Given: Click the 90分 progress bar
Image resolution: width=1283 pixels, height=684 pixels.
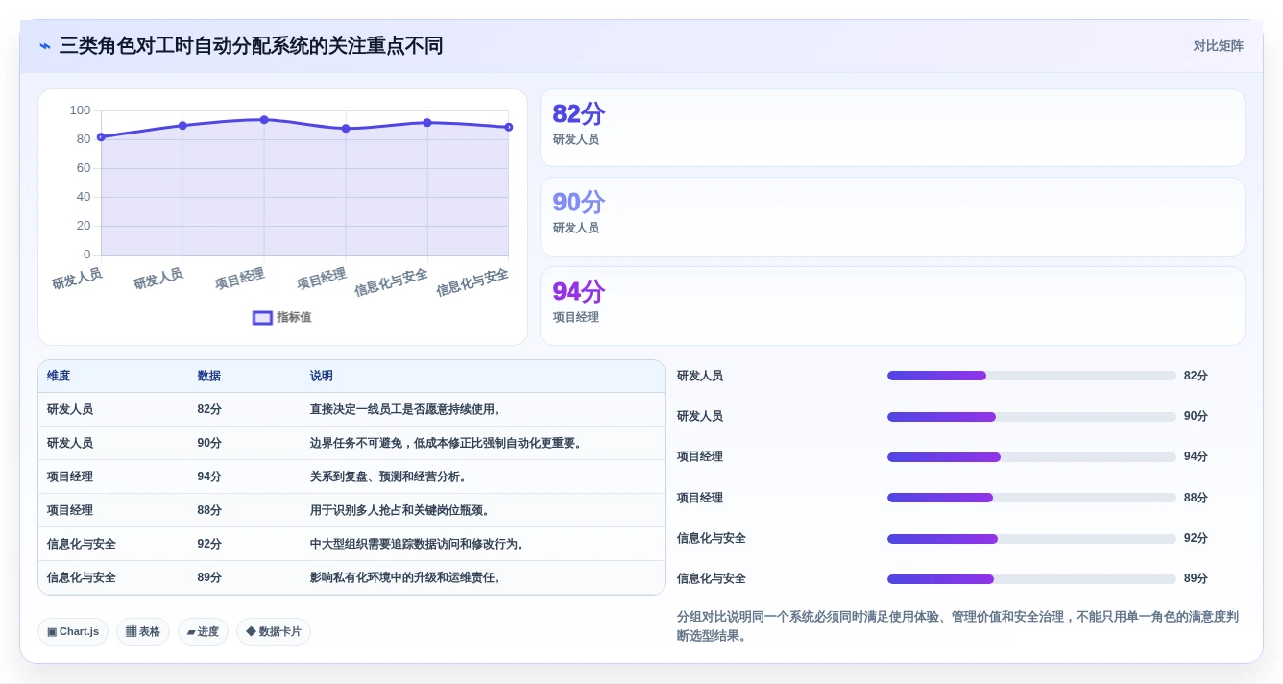Looking at the screenshot, I should coord(1031,417).
